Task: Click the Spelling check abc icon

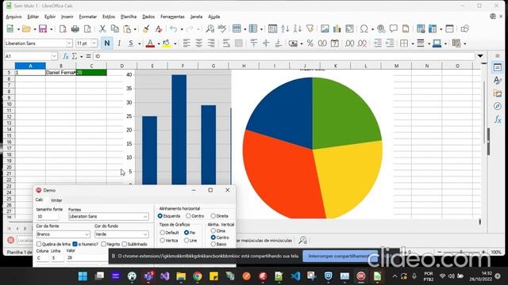Action: tap(222, 28)
